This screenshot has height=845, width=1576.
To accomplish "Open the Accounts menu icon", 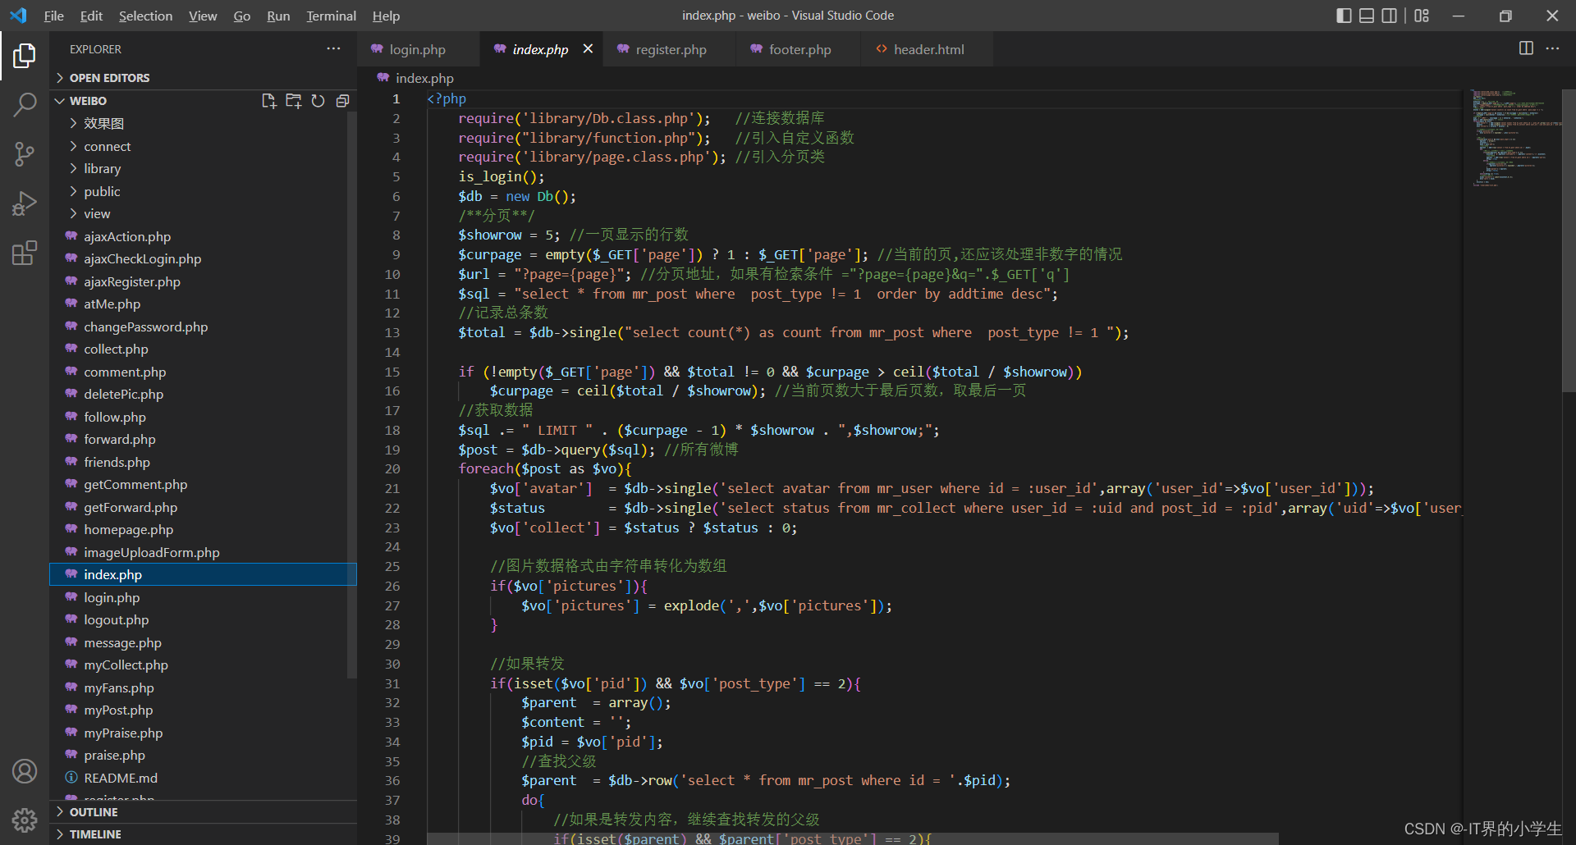I will pyautogui.click(x=25, y=771).
